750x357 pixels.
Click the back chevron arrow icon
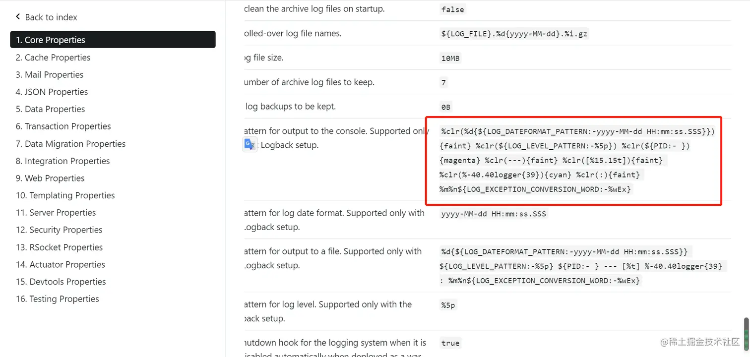[x=18, y=17]
